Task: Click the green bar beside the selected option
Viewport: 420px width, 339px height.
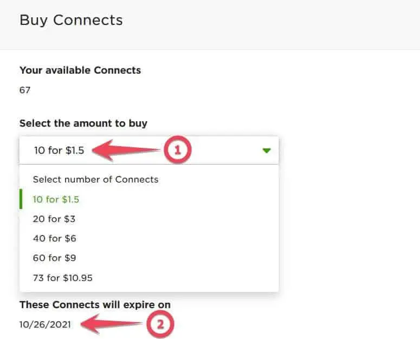Action: click(21, 199)
